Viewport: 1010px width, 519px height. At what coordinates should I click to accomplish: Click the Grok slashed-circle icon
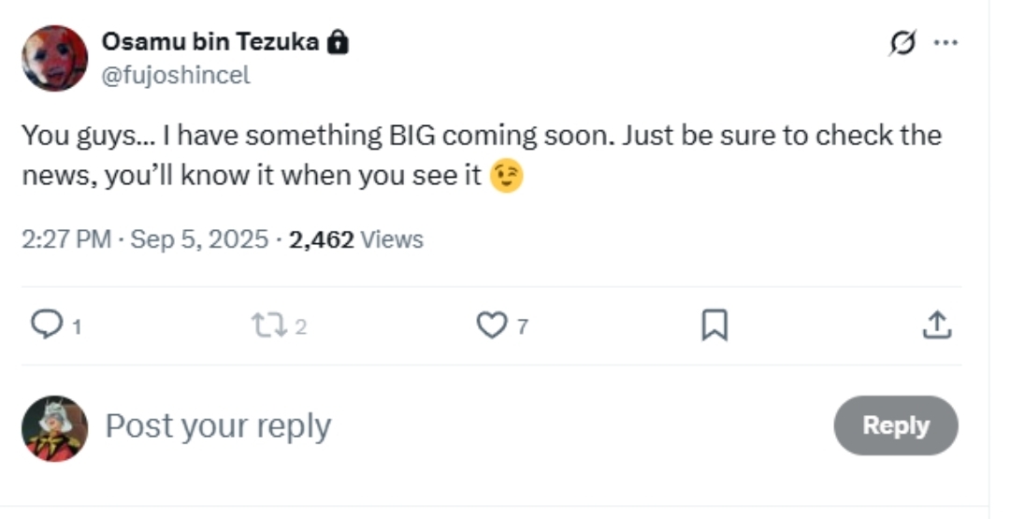(902, 43)
